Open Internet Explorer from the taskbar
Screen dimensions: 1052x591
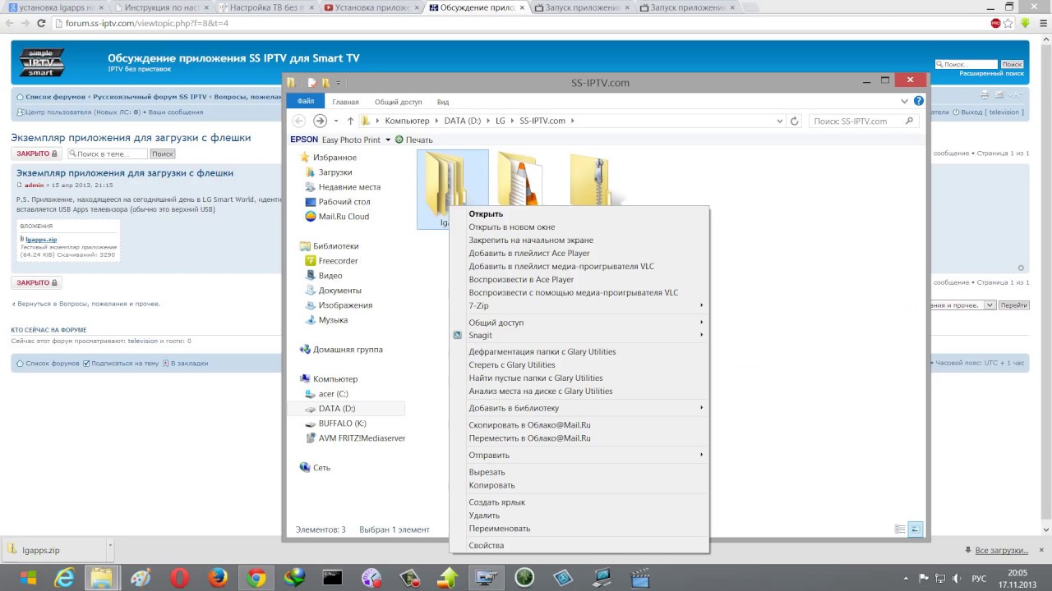pyautogui.click(x=64, y=578)
